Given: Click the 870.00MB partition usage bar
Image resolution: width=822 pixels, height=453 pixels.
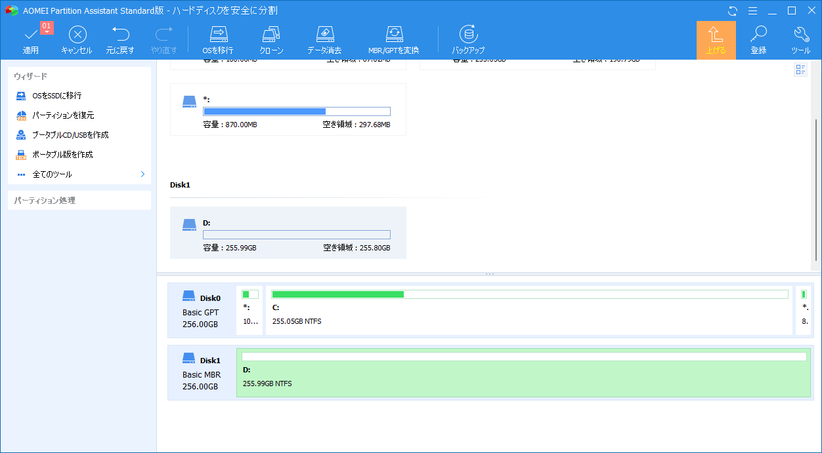Looking at the screenshot, I should [x=297, y=111].
